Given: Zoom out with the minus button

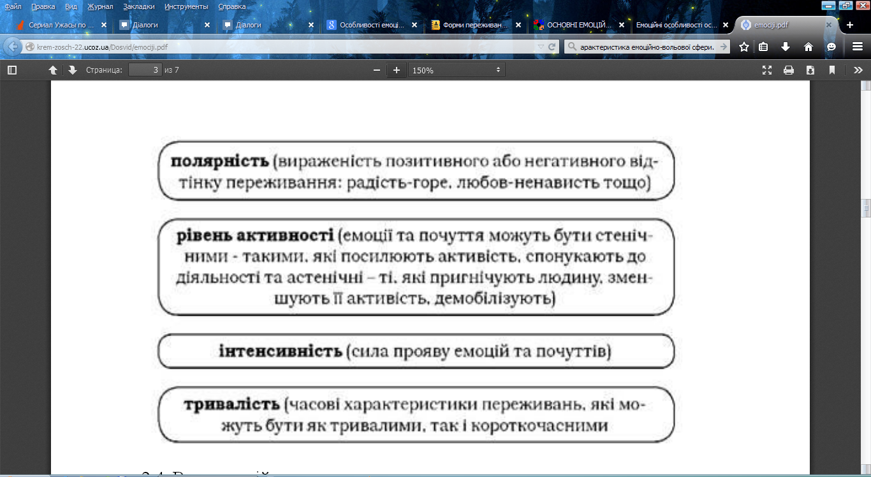Looking at the screenshot, I should tap(377, 70).
